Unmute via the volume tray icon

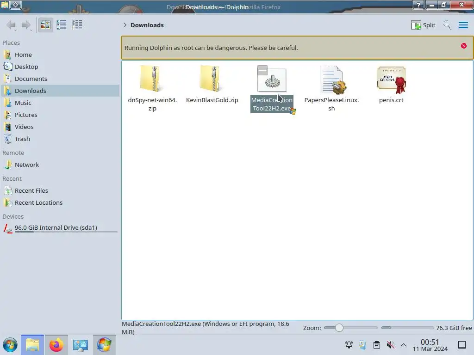click(x=390, y=345)
